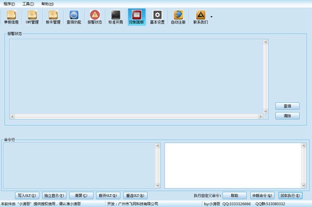312x207 pixels.
Task: Click the 独立显示 button
Action: tap(54, 195)
